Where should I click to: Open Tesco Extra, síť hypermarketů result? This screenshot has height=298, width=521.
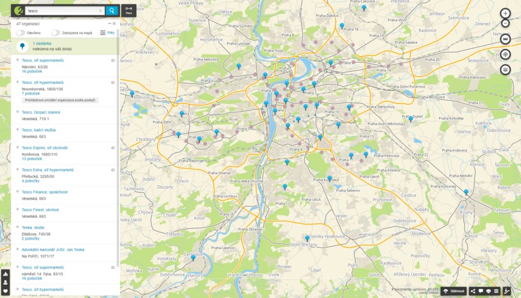coord(48,170)
